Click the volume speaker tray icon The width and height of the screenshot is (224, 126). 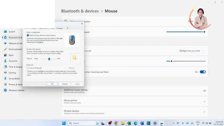pos(207,123)
